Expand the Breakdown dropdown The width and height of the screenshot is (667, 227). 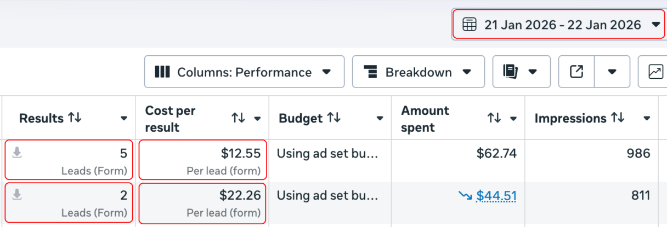click(x=418, y=72)
